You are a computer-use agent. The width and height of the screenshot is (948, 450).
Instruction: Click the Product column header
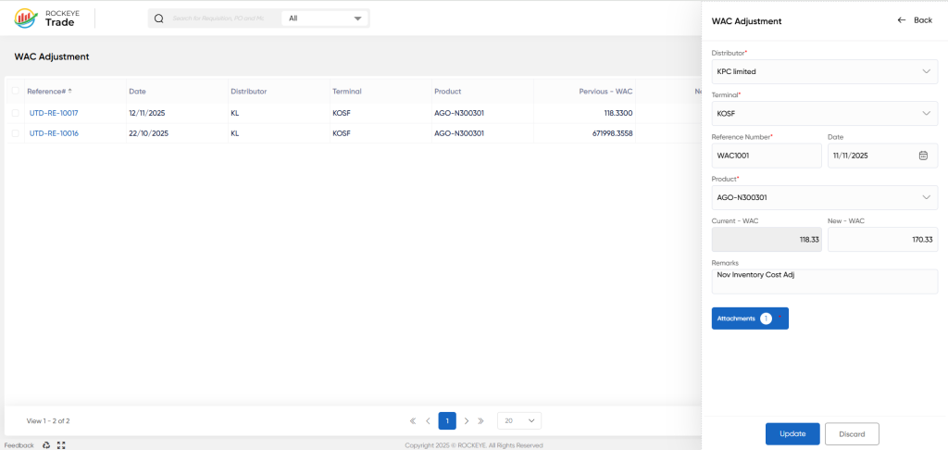(x=447, y=92)
